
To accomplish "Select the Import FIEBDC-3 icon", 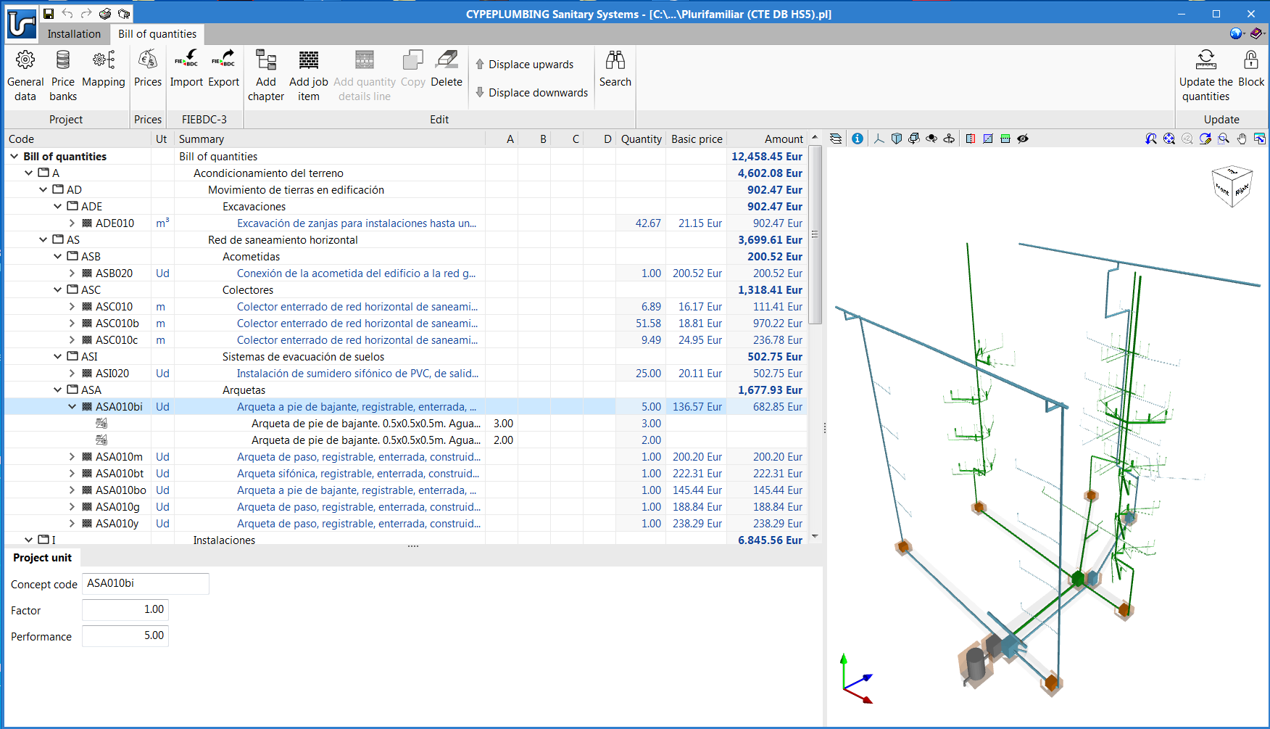I will tap(186, 73).
